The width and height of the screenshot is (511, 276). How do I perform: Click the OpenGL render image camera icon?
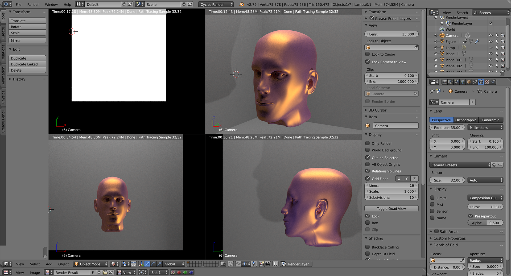click(x=262, y=264)
